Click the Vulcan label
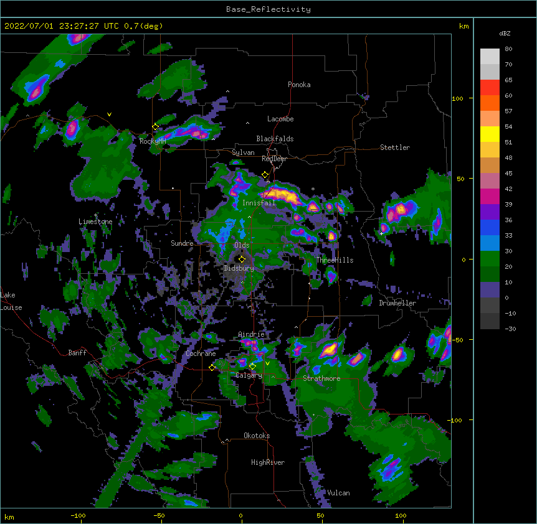The image size is (537, 524). click(x=338, y=493)
